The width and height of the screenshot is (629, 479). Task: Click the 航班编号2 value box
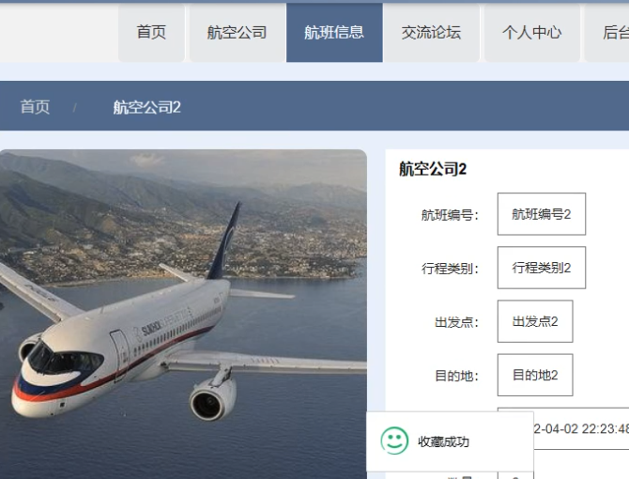pyautogui.click(x=541, y=214)
